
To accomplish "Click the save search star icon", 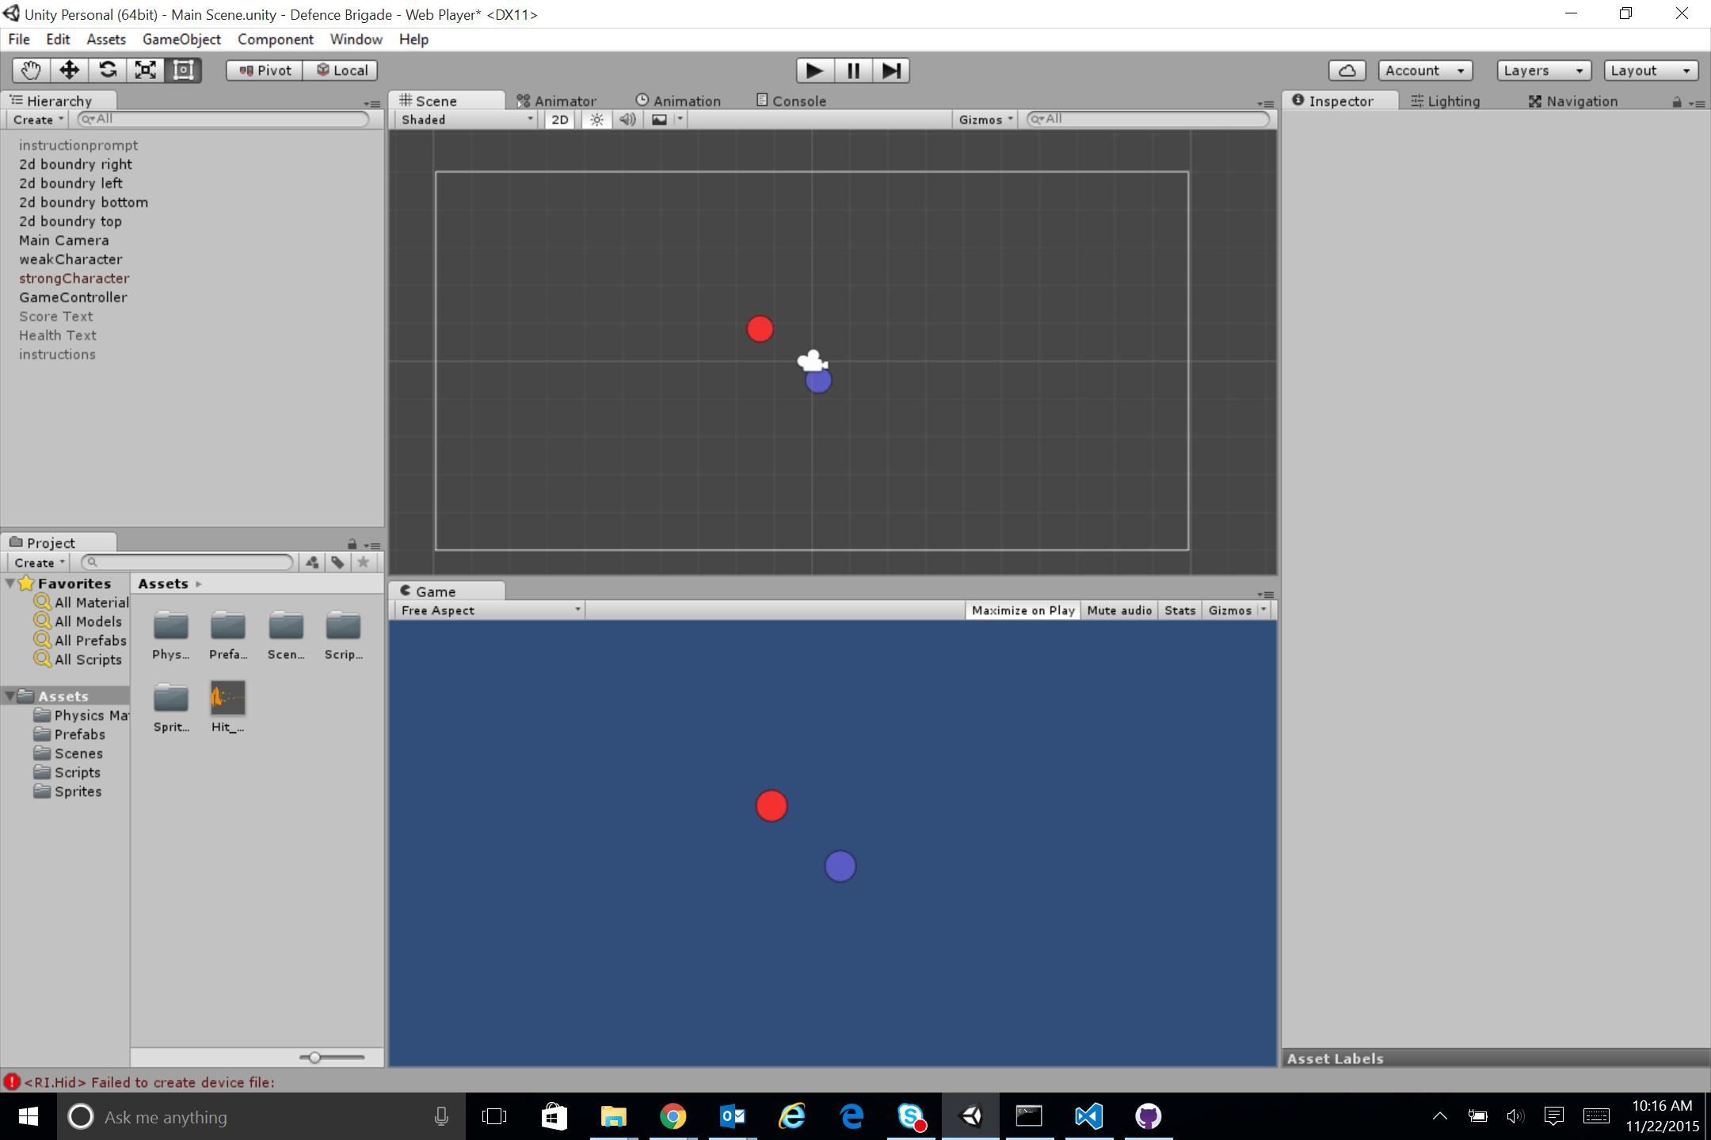I will tap(364, 563).
